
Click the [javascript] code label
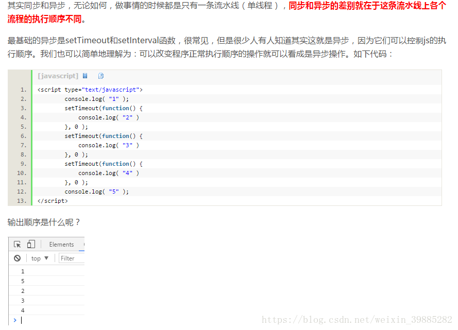point(58,76)
